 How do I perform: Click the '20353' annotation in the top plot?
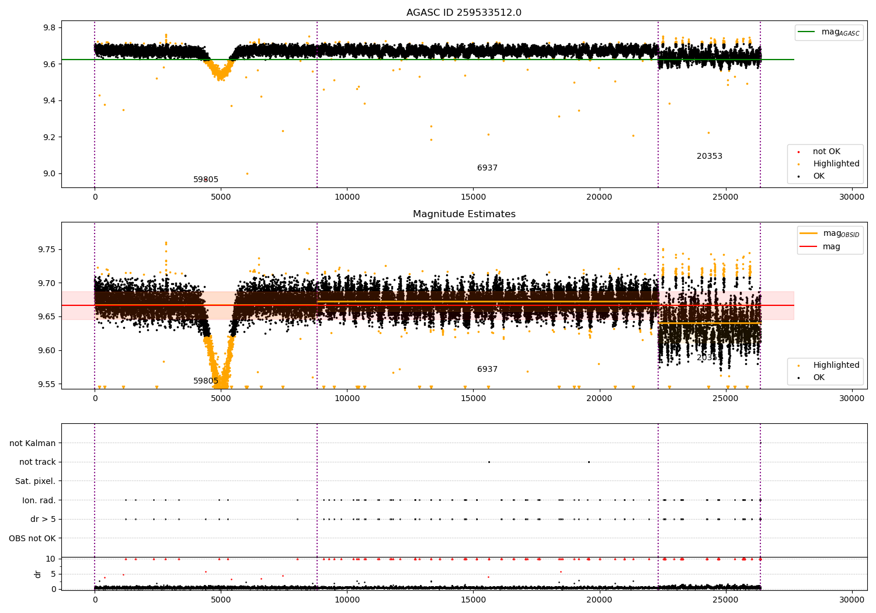pos(709,156)
